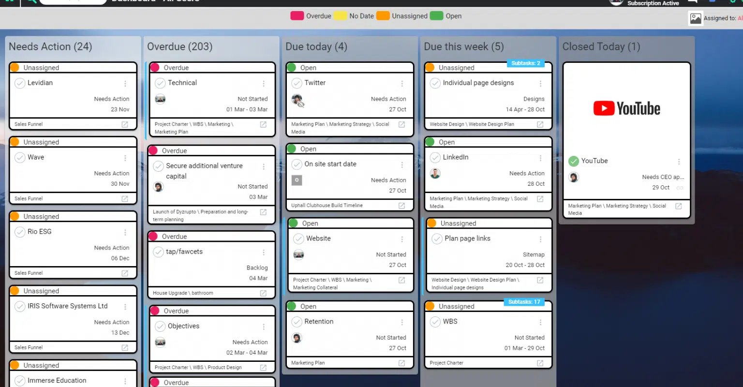The width and height of the screenshot is (743, 387).
Task: Open the Levidian task in new window
Action: 125,124
